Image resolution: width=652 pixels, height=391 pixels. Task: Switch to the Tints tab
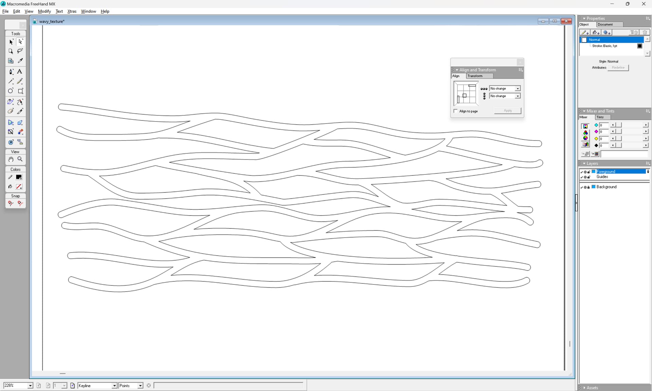point(600,117)
